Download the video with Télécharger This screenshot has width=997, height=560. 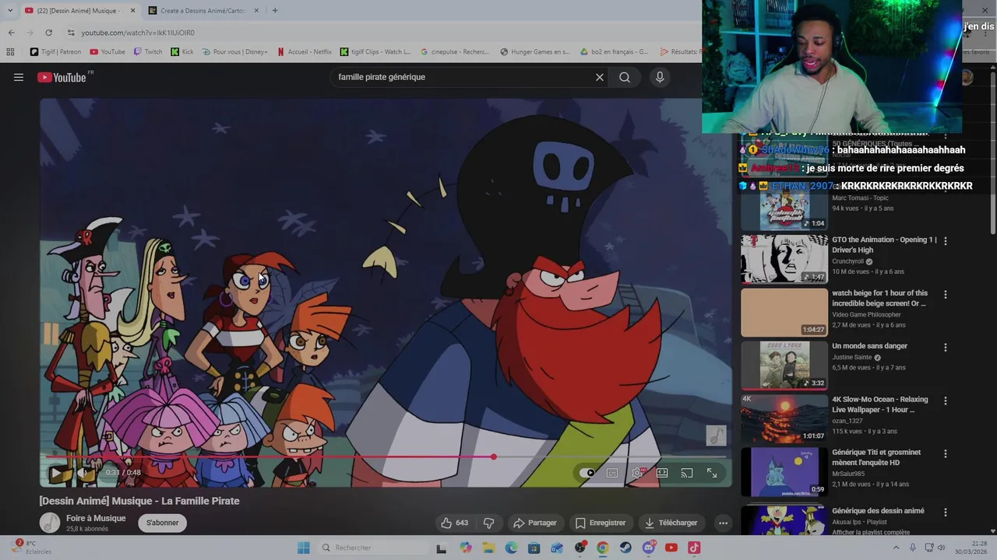tap(671, 523)
